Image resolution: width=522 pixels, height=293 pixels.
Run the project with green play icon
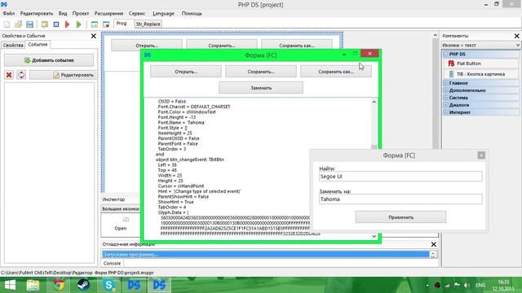click(x=79, y=24)
